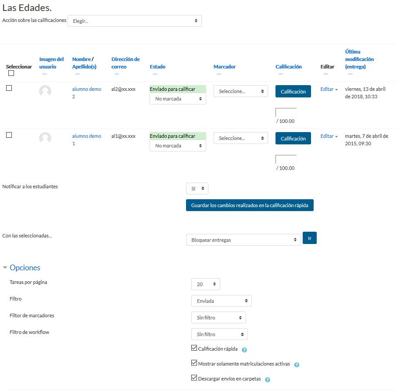
Task: Sort by Estado column header
Action: [x=157, y=67]
